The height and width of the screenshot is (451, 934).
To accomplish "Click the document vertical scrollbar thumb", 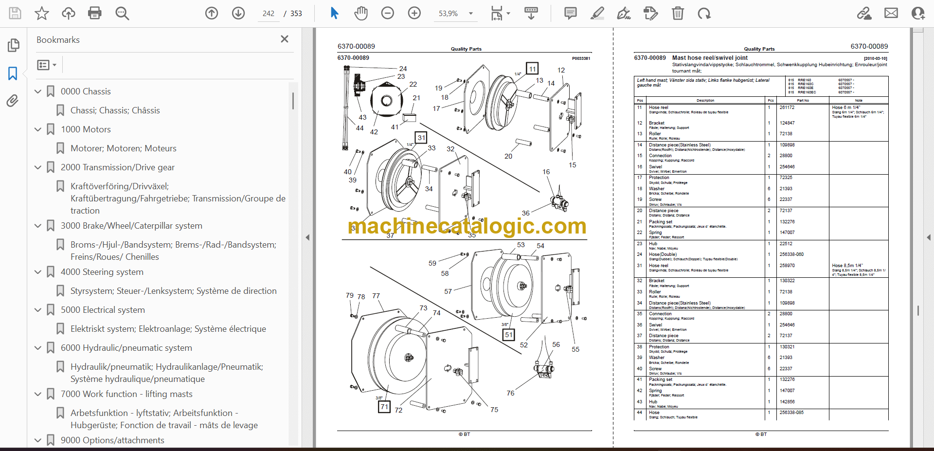I will click(x=918, y=310).
